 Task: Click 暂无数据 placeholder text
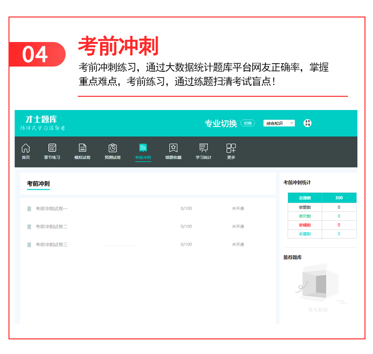point(318,310)
